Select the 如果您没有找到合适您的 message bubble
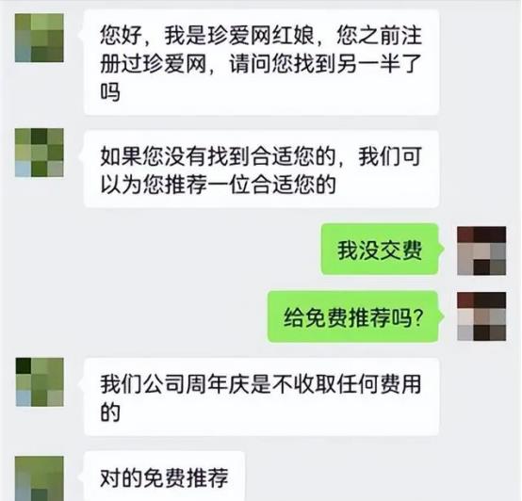Viewport: 522px width, 501px height. 261,170
